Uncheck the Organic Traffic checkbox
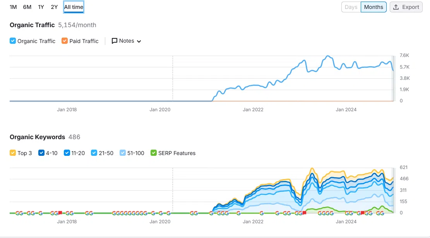Viewport: 430px width, 238px height. [13, 41]
